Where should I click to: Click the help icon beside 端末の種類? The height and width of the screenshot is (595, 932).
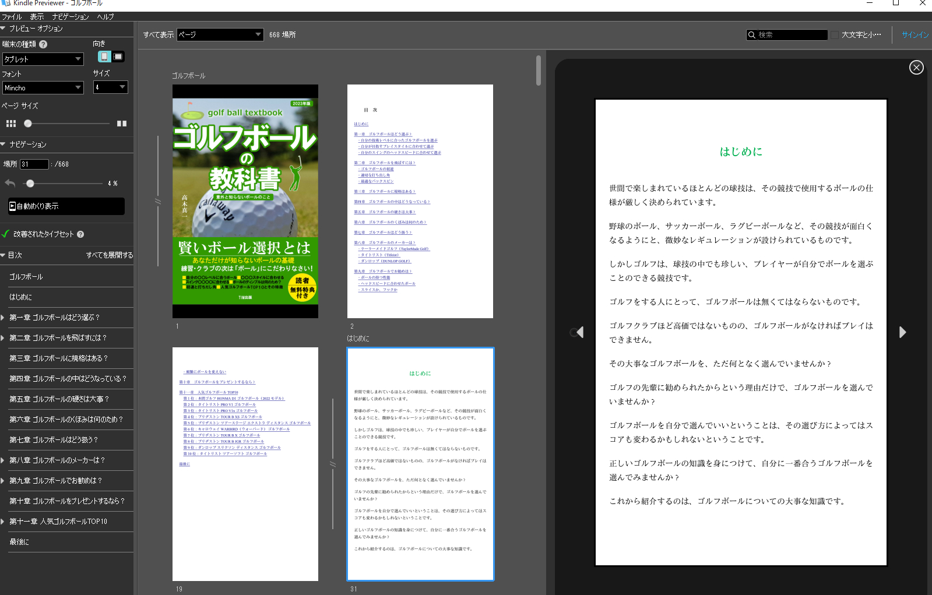(43, 44)
